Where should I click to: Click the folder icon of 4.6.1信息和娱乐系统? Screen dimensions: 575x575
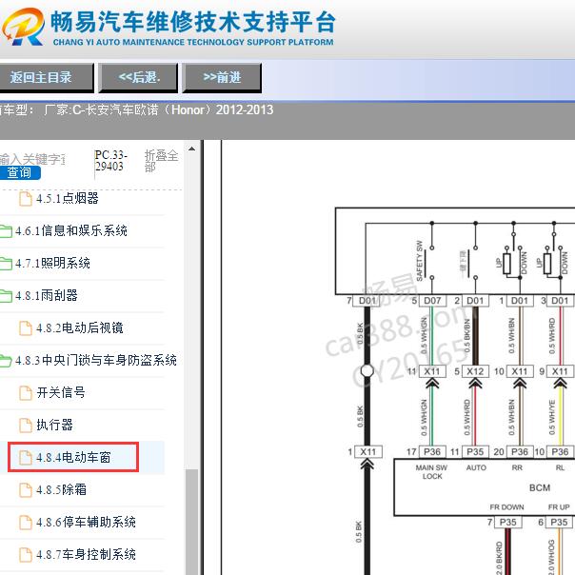6,231
